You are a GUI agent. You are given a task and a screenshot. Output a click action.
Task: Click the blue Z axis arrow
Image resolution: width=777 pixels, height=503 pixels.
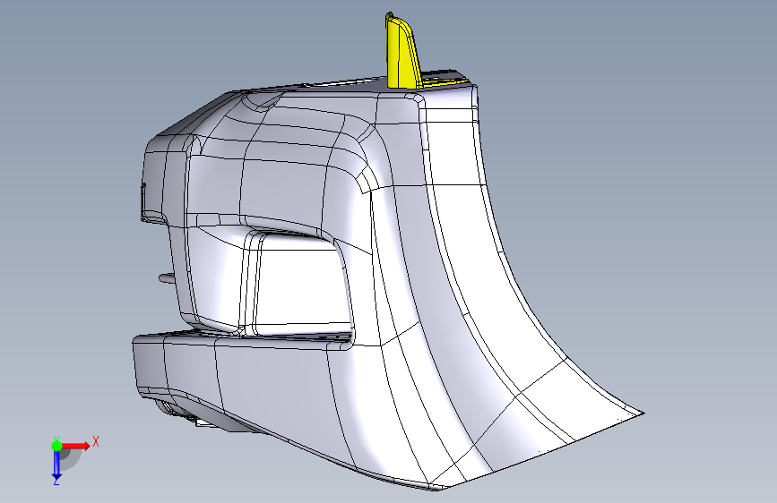click(56, 465)
